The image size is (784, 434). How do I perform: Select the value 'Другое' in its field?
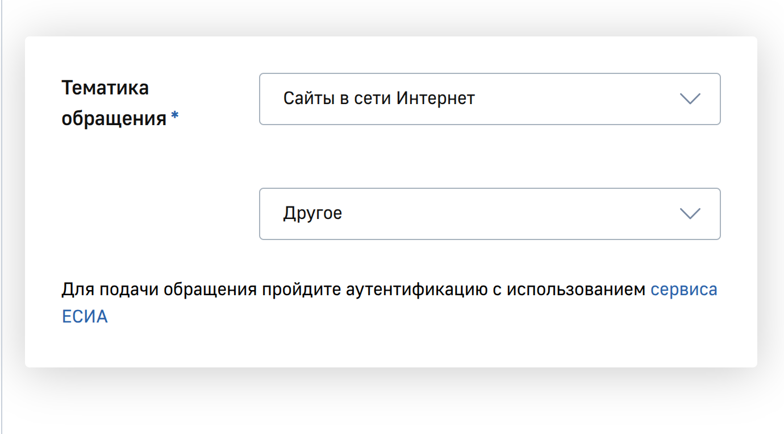[x=313, y=213]
